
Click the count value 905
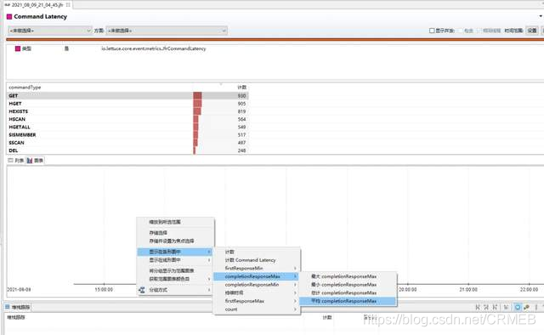[x=241, y=104]
